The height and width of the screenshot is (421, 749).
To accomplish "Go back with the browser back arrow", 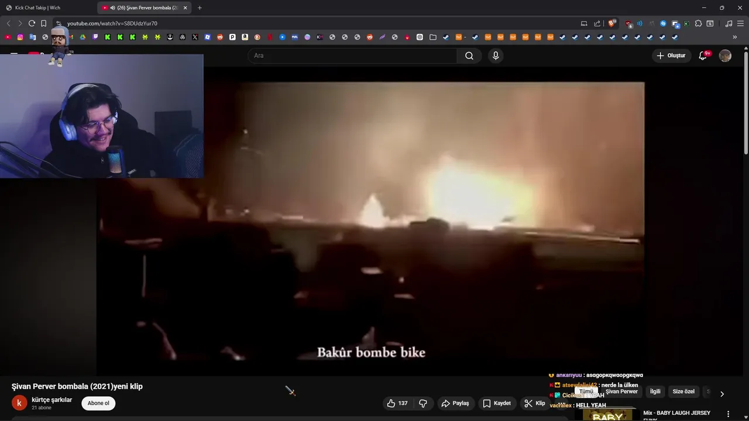I will 8,23.
